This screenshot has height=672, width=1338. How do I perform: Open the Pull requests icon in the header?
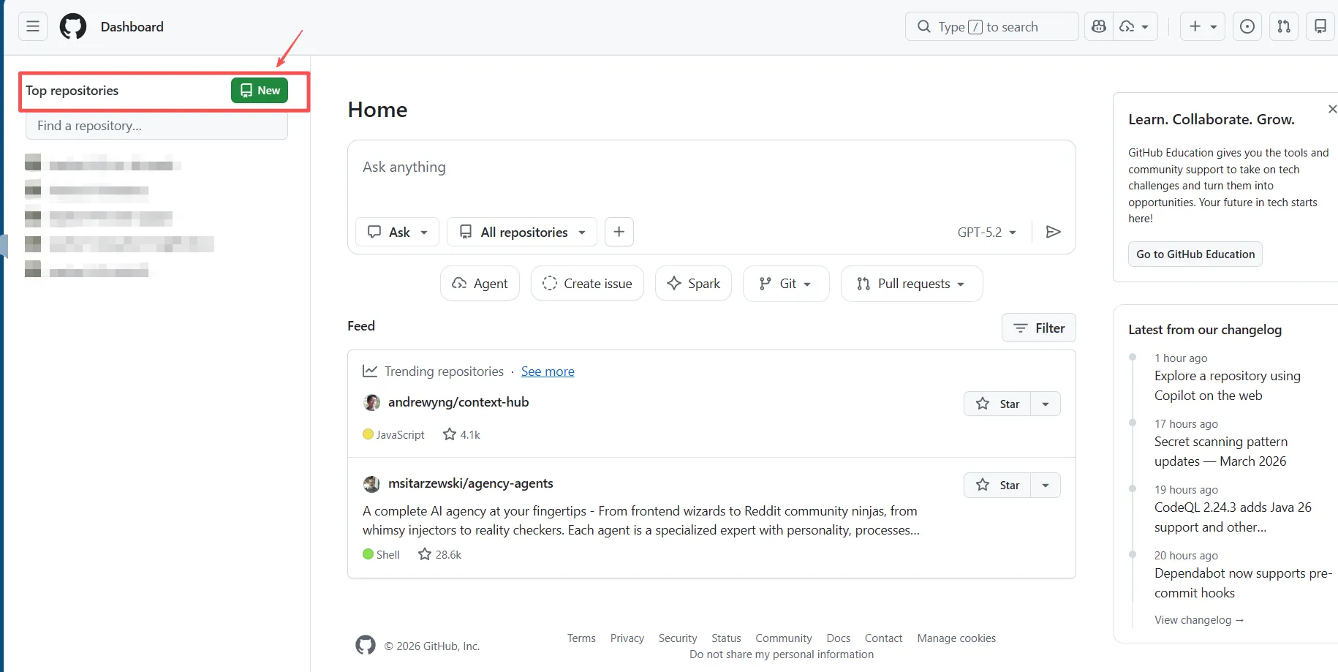[x=1284, y=27]
